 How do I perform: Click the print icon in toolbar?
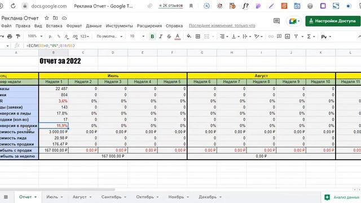[x=10, y=36]
